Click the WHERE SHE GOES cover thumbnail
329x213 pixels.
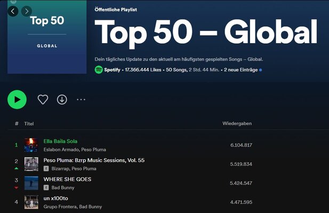coord(31,183)
